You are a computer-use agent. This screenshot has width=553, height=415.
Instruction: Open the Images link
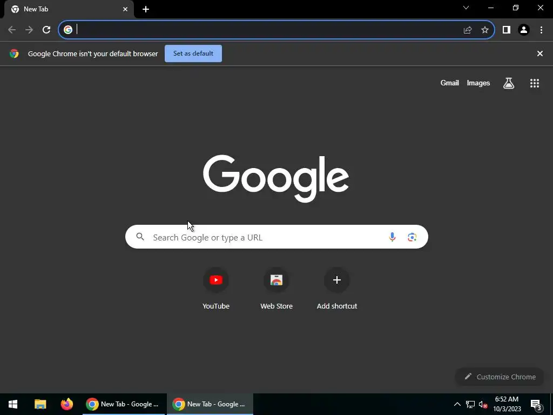click(478, 83)
